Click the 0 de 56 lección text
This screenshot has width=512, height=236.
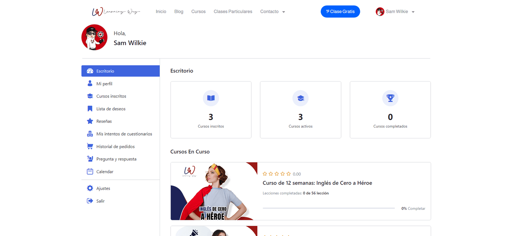point(316,193)
